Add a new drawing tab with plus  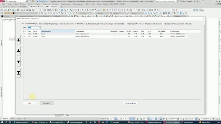[61, 7]
